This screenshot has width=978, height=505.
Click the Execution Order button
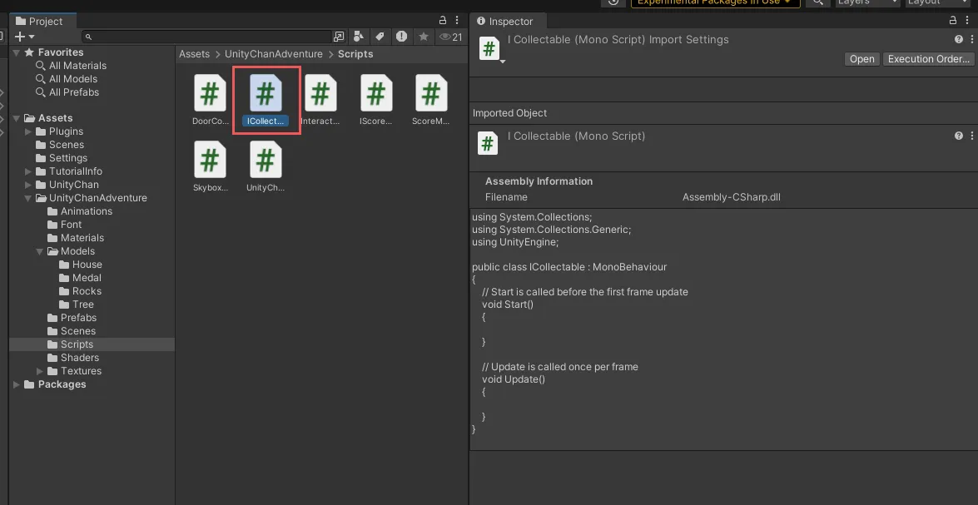tap(928, 59)
